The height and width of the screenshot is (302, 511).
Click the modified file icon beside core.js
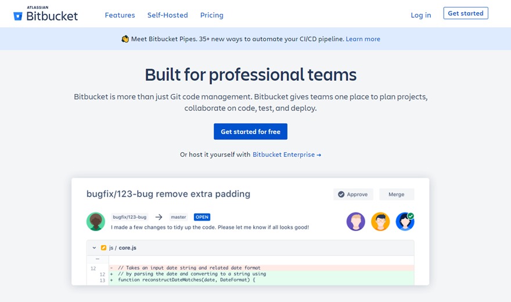104,247
